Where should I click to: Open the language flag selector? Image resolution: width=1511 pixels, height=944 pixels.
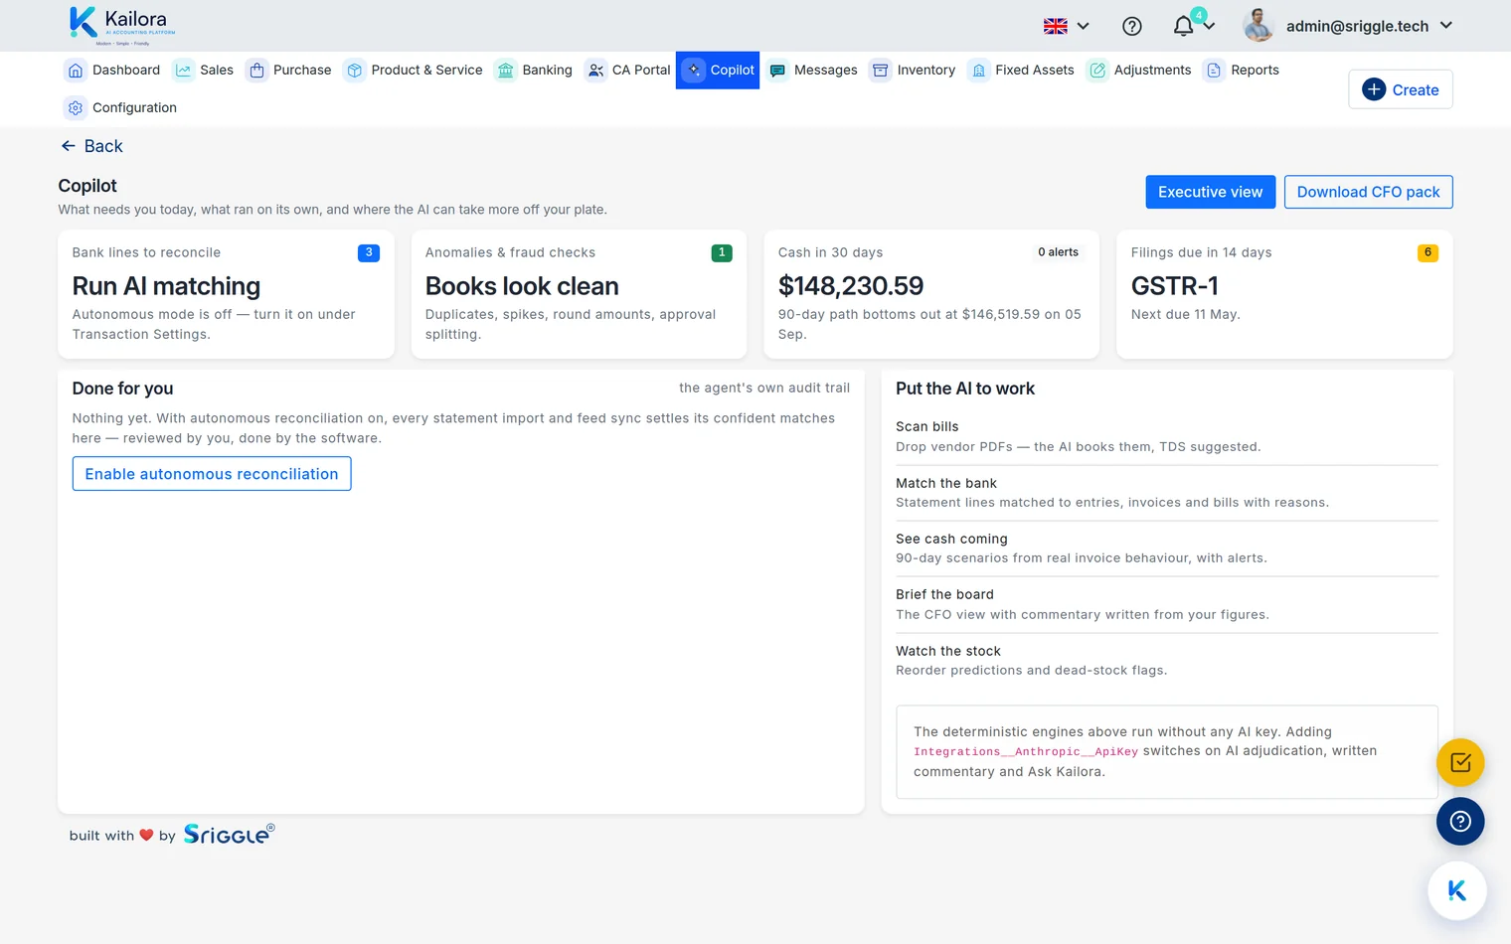tap(1067, 26)
